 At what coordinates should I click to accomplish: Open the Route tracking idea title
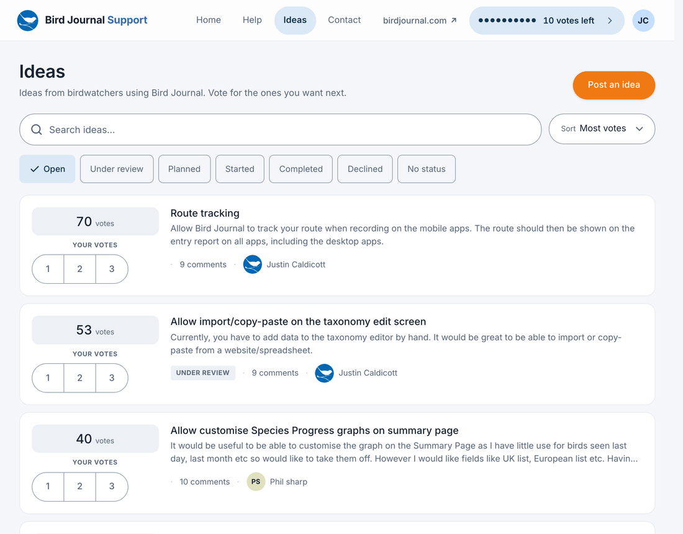205,213
